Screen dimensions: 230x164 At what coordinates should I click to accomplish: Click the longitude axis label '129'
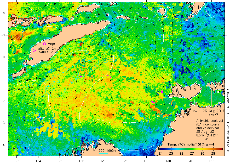click(146, 161)
